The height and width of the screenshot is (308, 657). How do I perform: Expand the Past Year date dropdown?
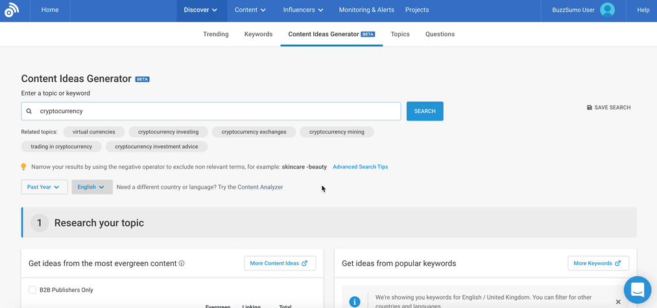[x=44, y=187]
